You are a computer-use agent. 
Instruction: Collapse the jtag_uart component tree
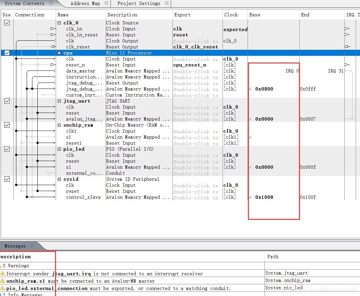tap(59, 101)
